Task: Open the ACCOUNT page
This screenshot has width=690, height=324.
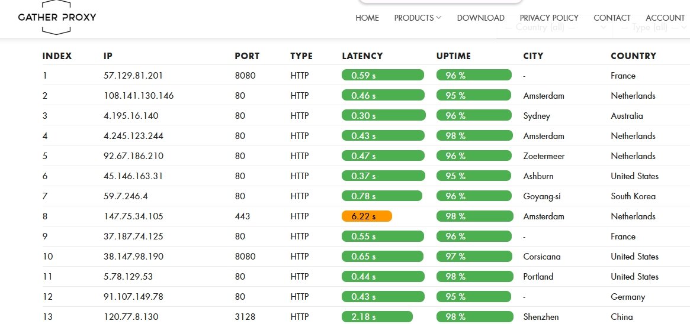Action: coord(665,18)
